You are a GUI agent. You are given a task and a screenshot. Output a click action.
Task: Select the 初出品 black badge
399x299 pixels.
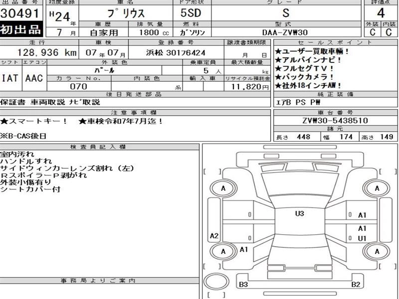21,29
